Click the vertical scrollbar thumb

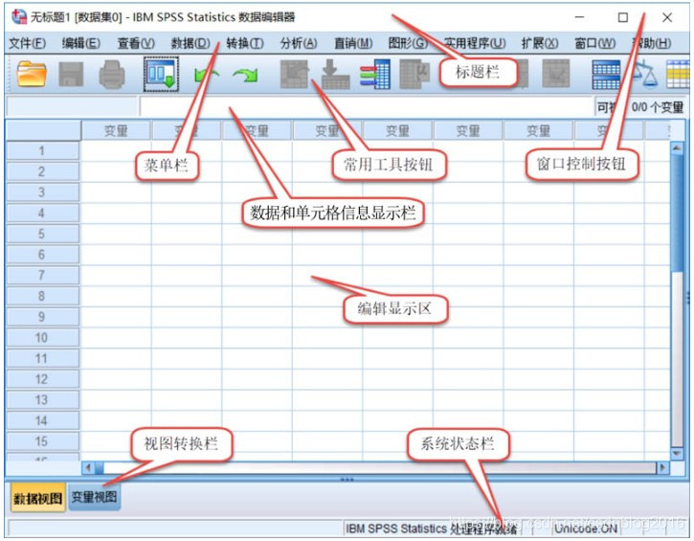(x=677, y=213)
